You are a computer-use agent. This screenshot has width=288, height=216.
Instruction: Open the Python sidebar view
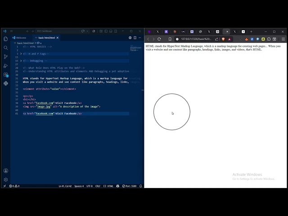point(6,83)
